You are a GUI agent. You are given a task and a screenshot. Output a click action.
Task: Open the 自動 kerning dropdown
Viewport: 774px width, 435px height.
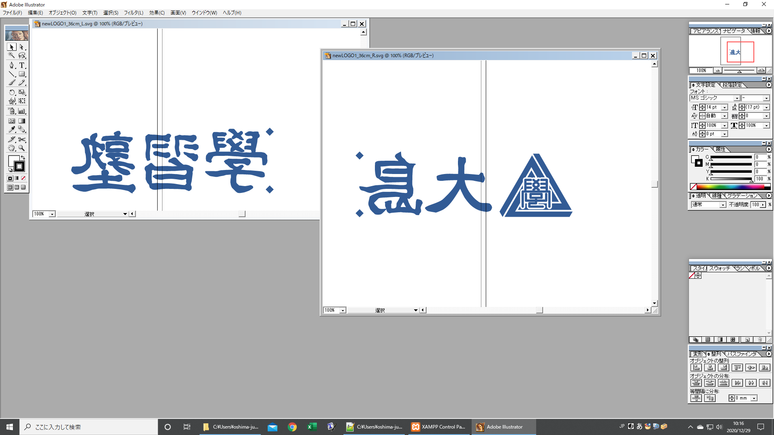[x=724, y=116]
